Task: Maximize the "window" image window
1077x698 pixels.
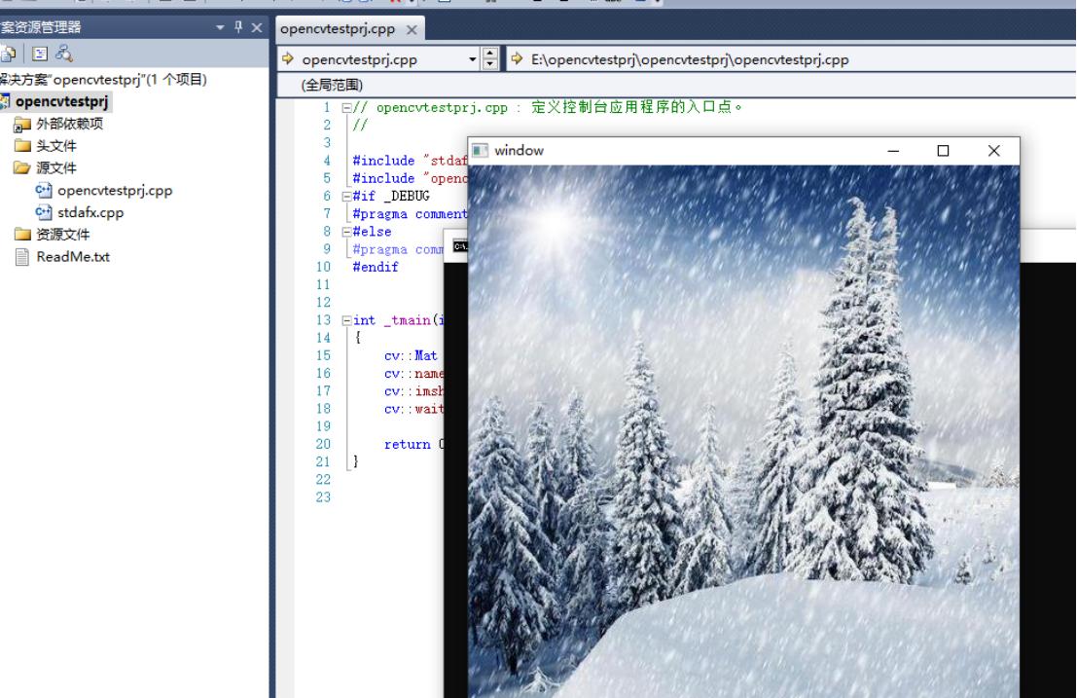Action: tap(943, 151)
